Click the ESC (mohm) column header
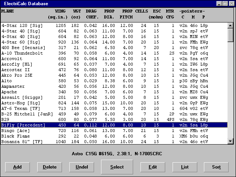Image resolution: width=236 pixels, height=177 pixels. 156,14
